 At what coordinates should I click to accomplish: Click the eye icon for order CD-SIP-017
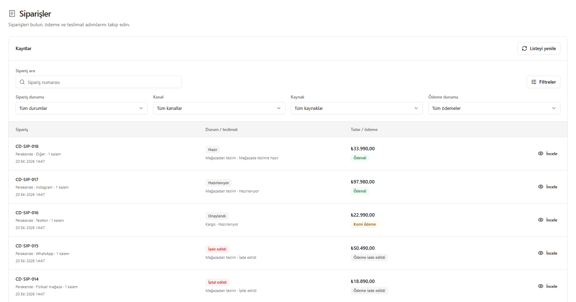pyautogui.click(x=541, y=187)
